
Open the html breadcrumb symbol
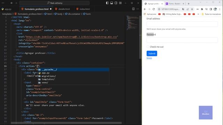point(48,14)
